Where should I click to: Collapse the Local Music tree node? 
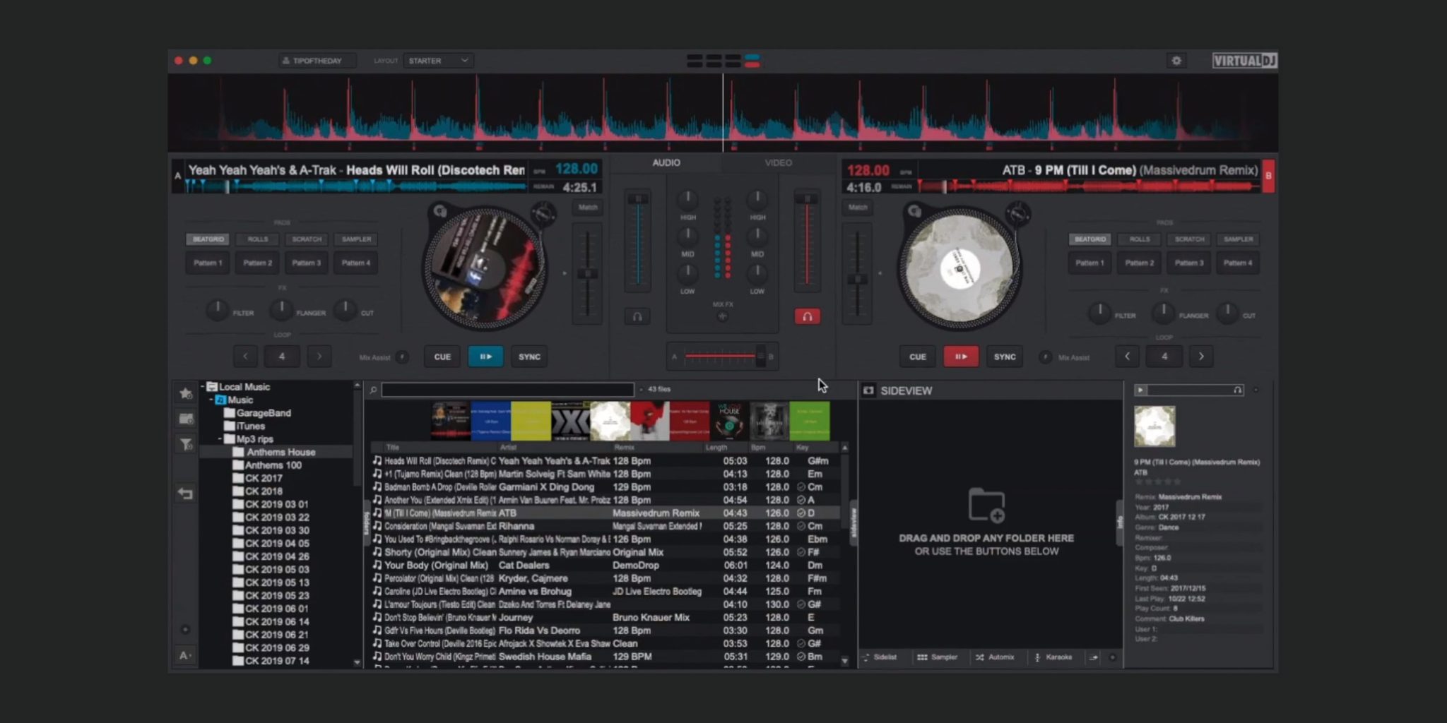(x=203, y=387)
